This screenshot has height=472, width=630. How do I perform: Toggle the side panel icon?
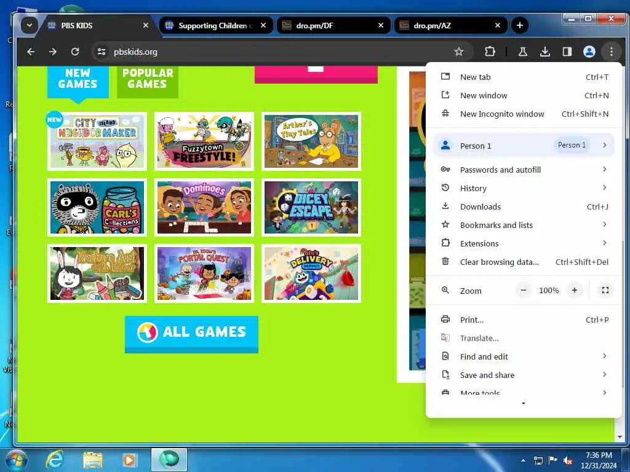567,52
